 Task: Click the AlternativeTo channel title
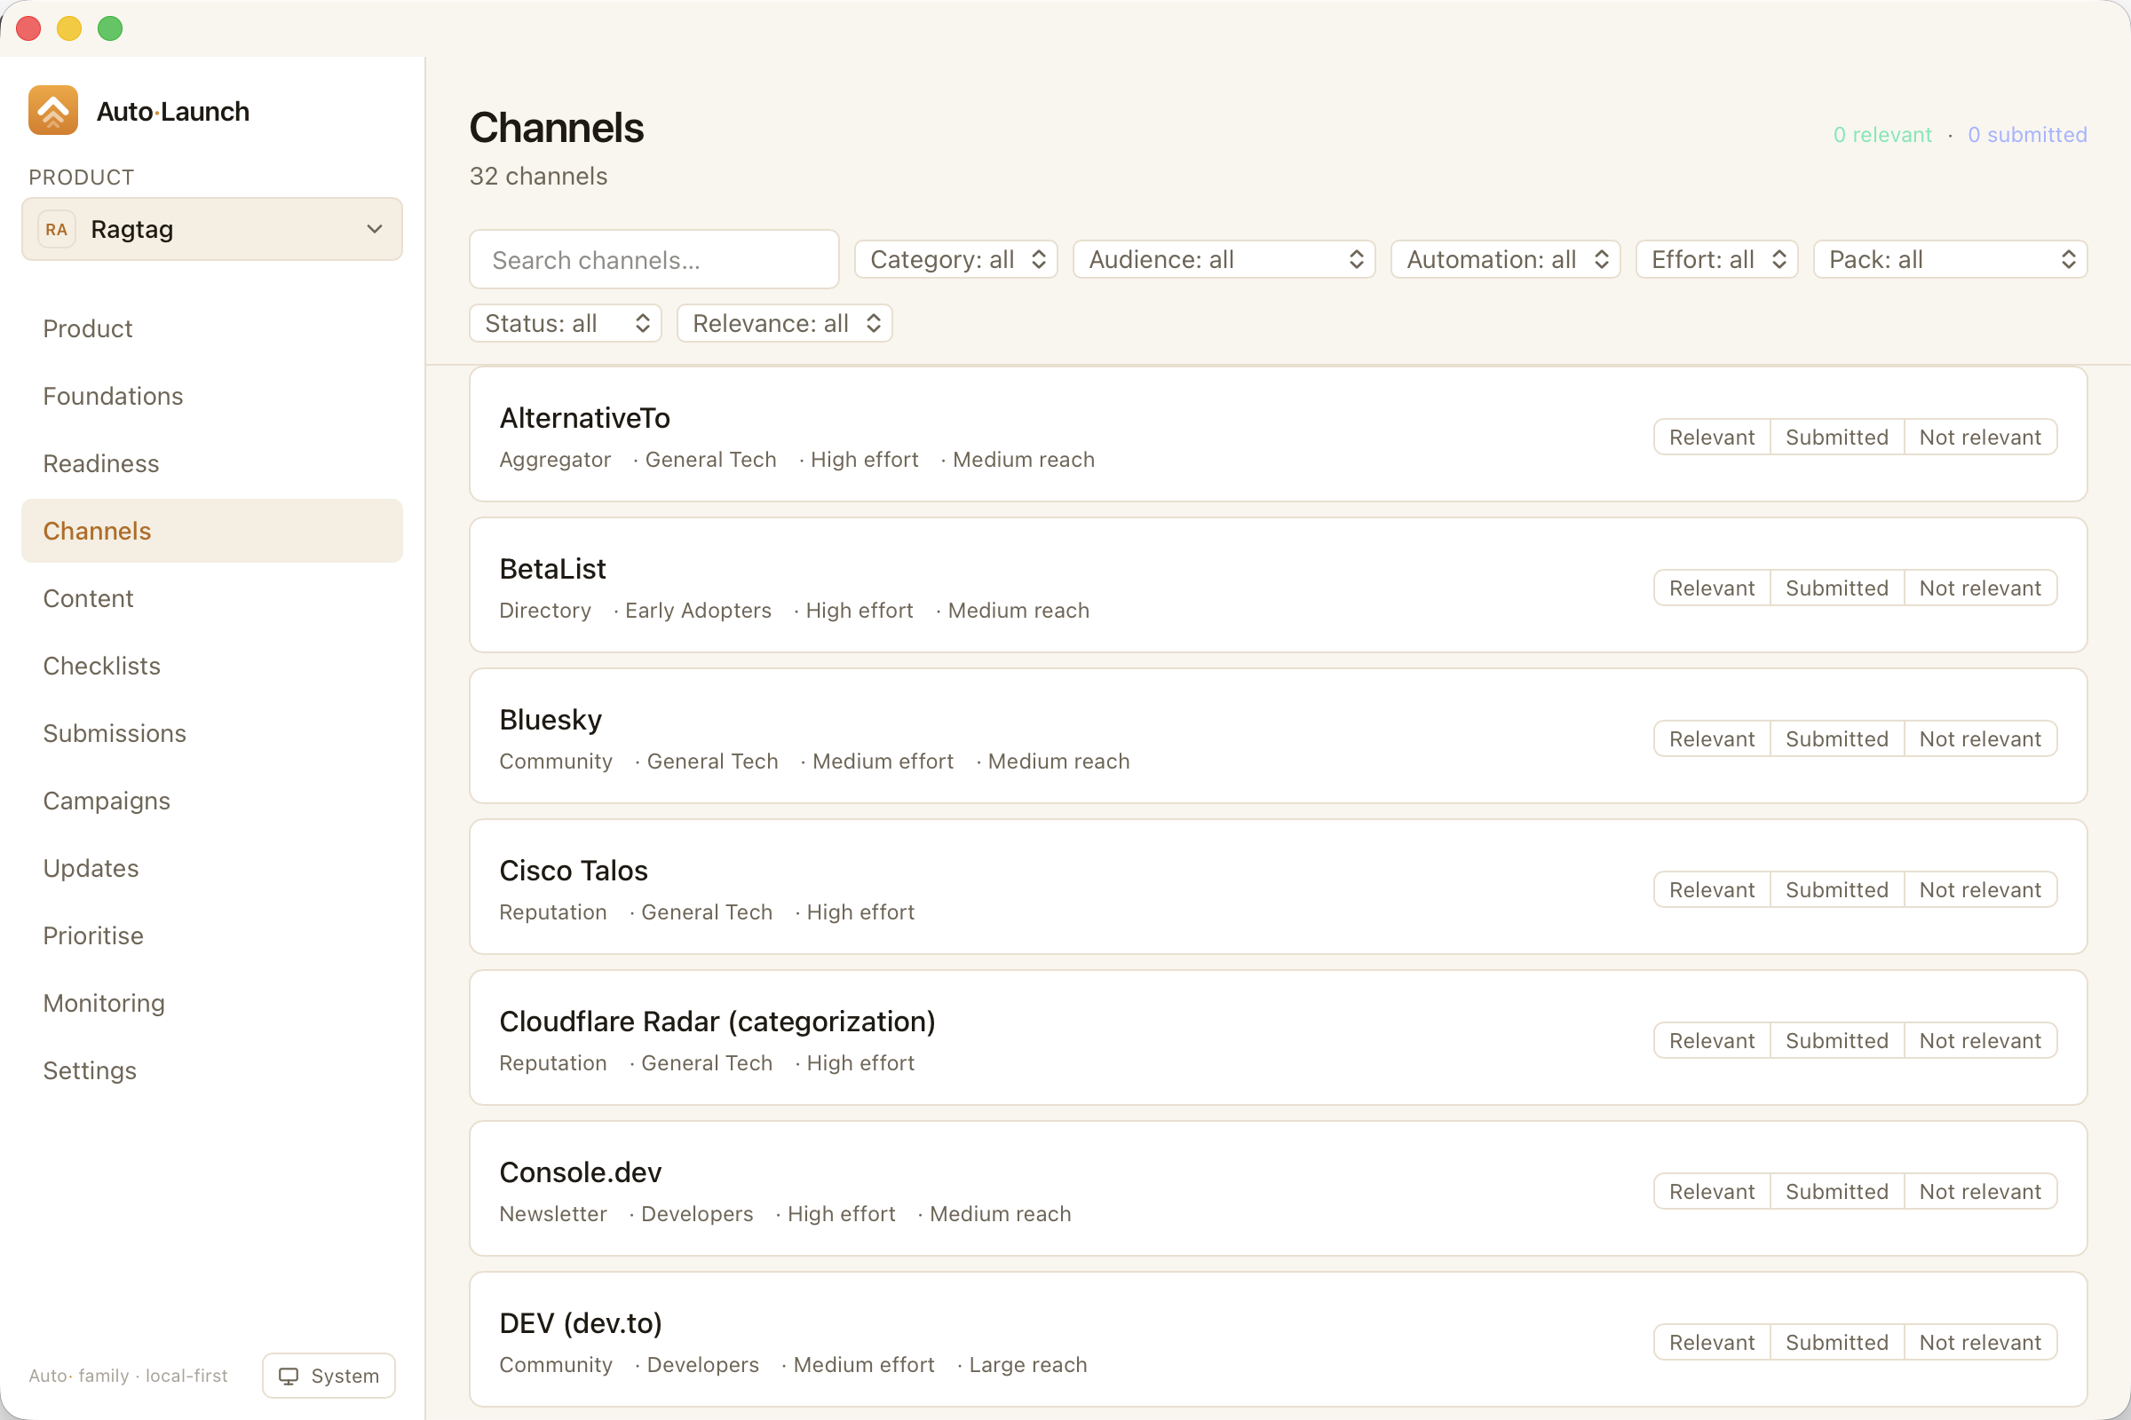pos(584,417)
